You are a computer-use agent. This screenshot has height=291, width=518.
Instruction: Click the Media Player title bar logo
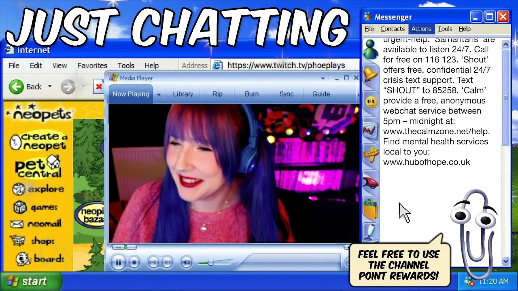114,78
